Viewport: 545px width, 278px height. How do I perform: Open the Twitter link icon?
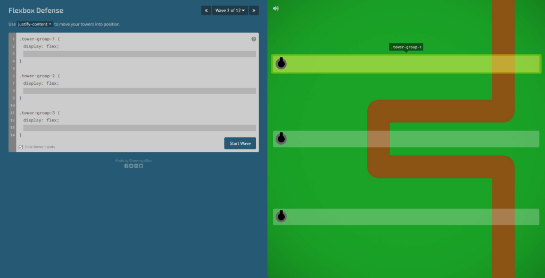131,166
